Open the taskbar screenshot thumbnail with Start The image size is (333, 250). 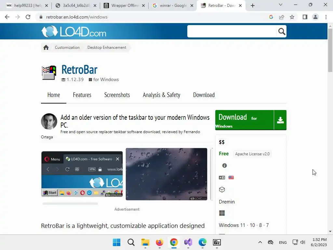pos(82,174)
